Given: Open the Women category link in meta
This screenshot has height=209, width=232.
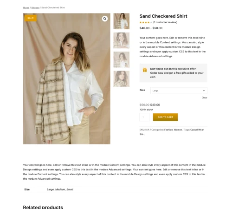Looking at the screenshot, I should pyautogui.click(x=178, y=130).
